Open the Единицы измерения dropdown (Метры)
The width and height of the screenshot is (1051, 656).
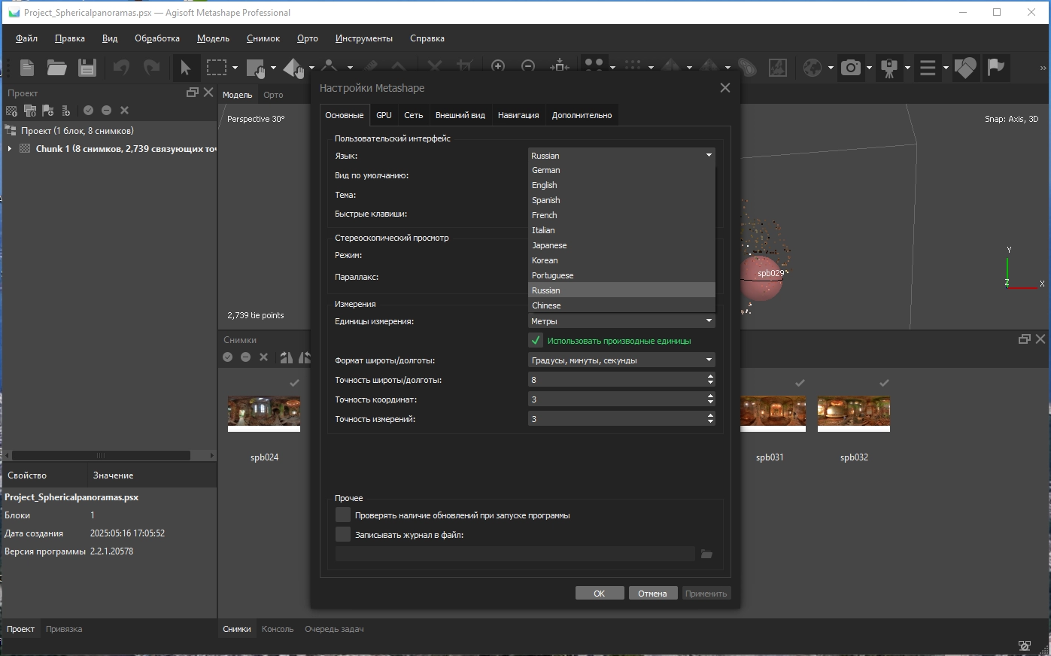pyautogui.click(x=621, y=321)
